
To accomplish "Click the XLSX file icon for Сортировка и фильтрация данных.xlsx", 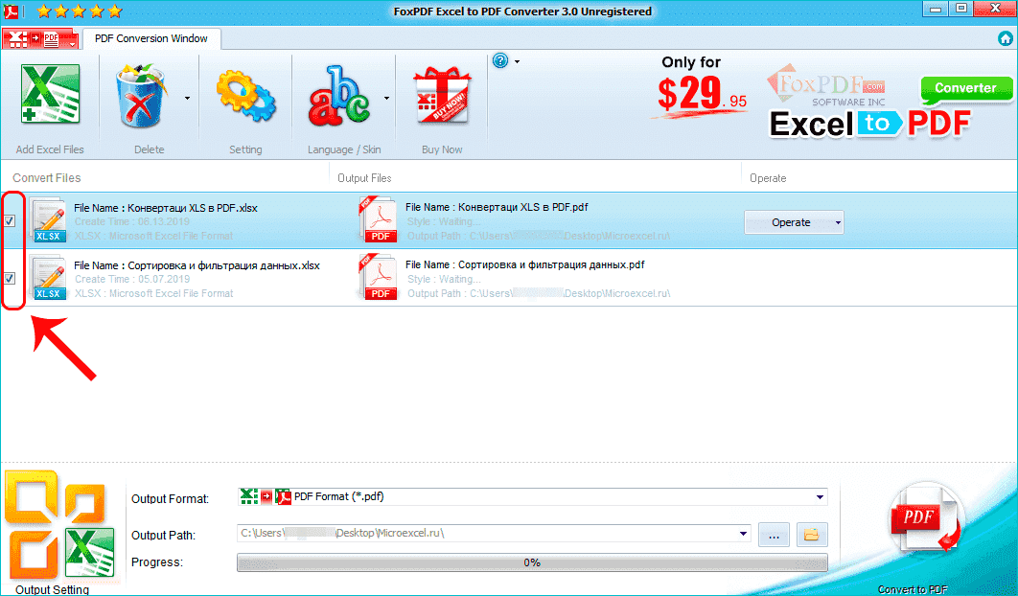I will pos(49,278).
